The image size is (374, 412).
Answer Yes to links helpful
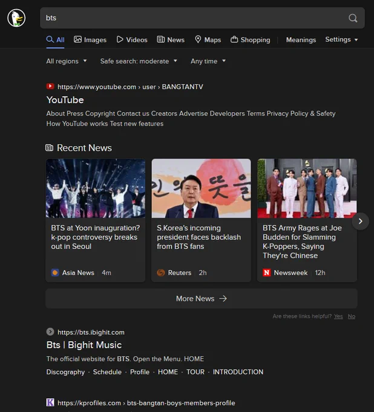(338, 316)
